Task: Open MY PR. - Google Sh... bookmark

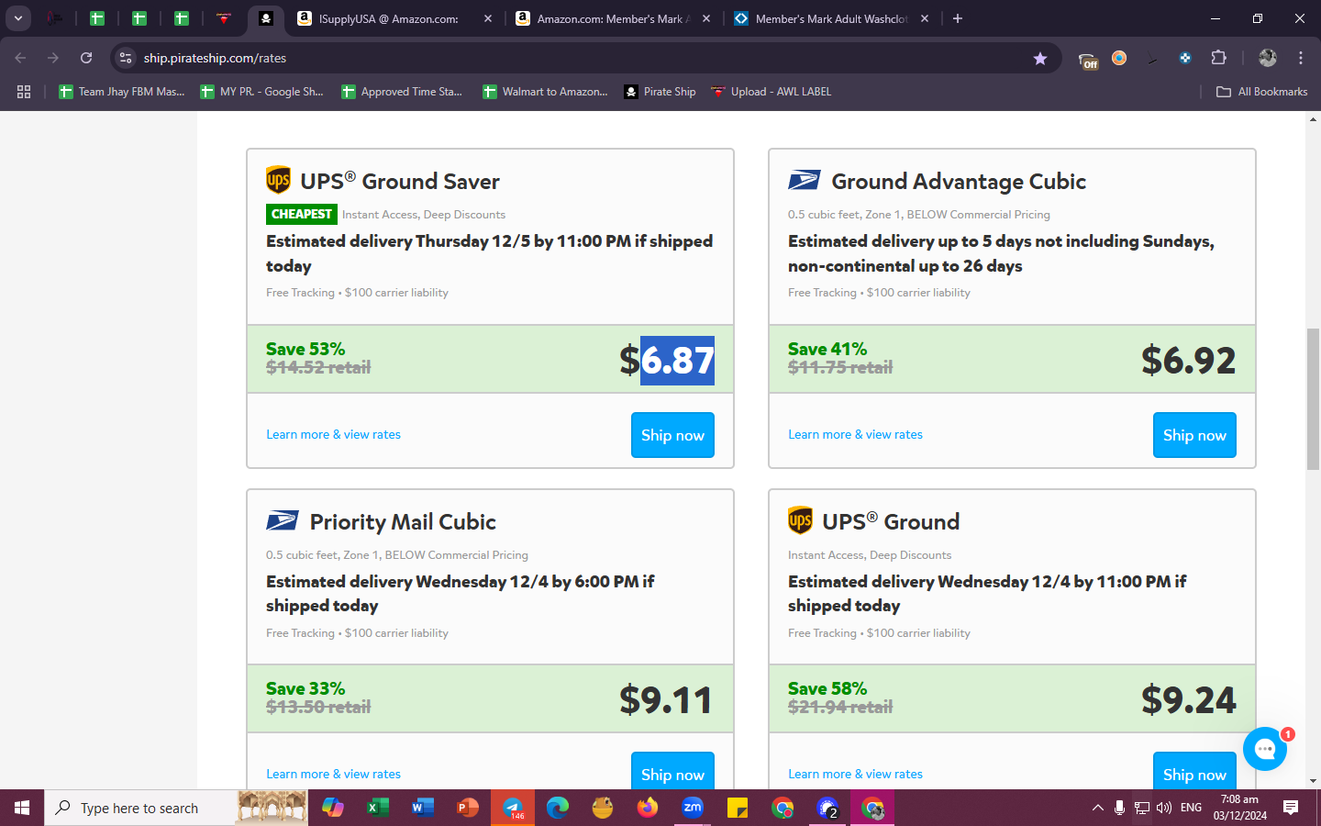Action: pos(261,92)
